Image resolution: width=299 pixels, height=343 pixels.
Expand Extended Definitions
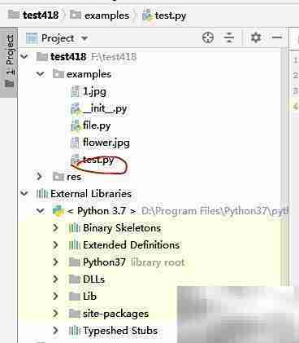click(55, 244)
